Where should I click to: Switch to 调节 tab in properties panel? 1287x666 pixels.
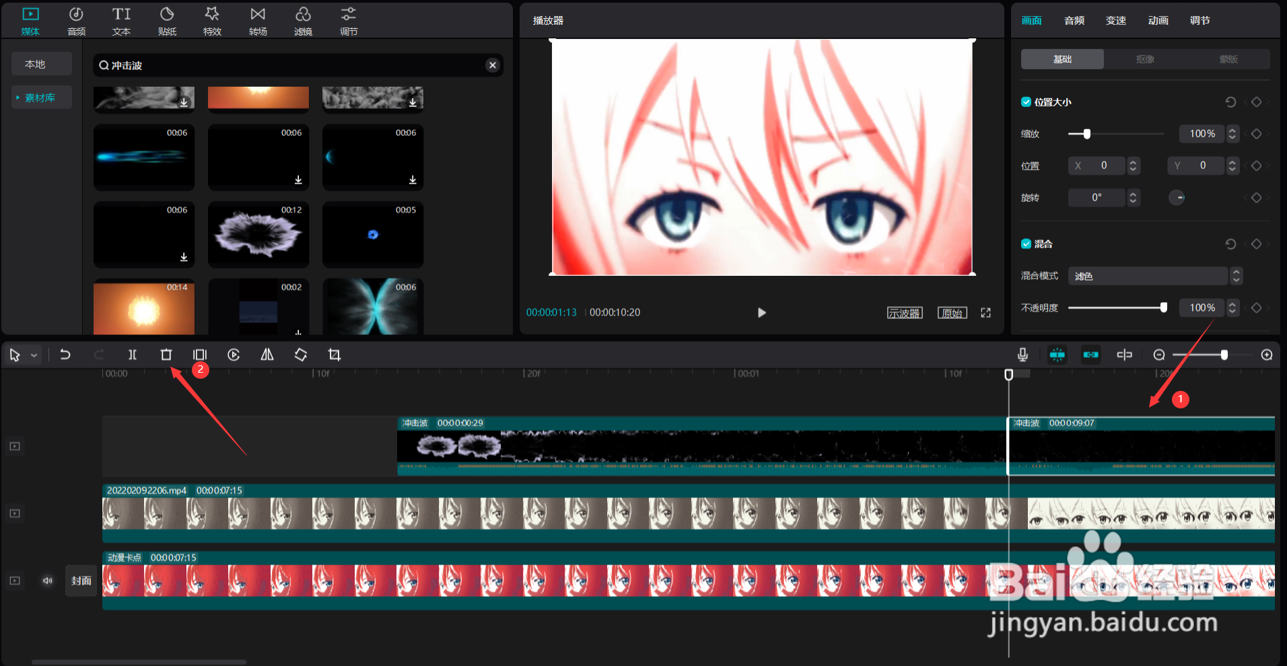tap(1200, 21)
